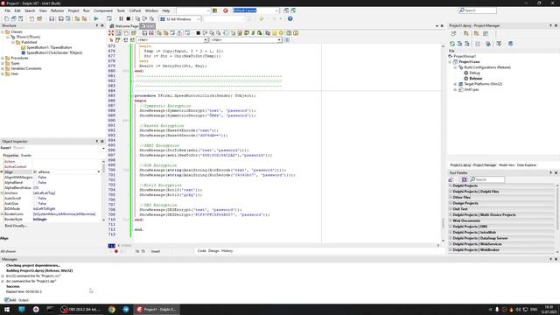Open the File menu
The height and width of the screenshot is (315, 560).
[8, 10]
